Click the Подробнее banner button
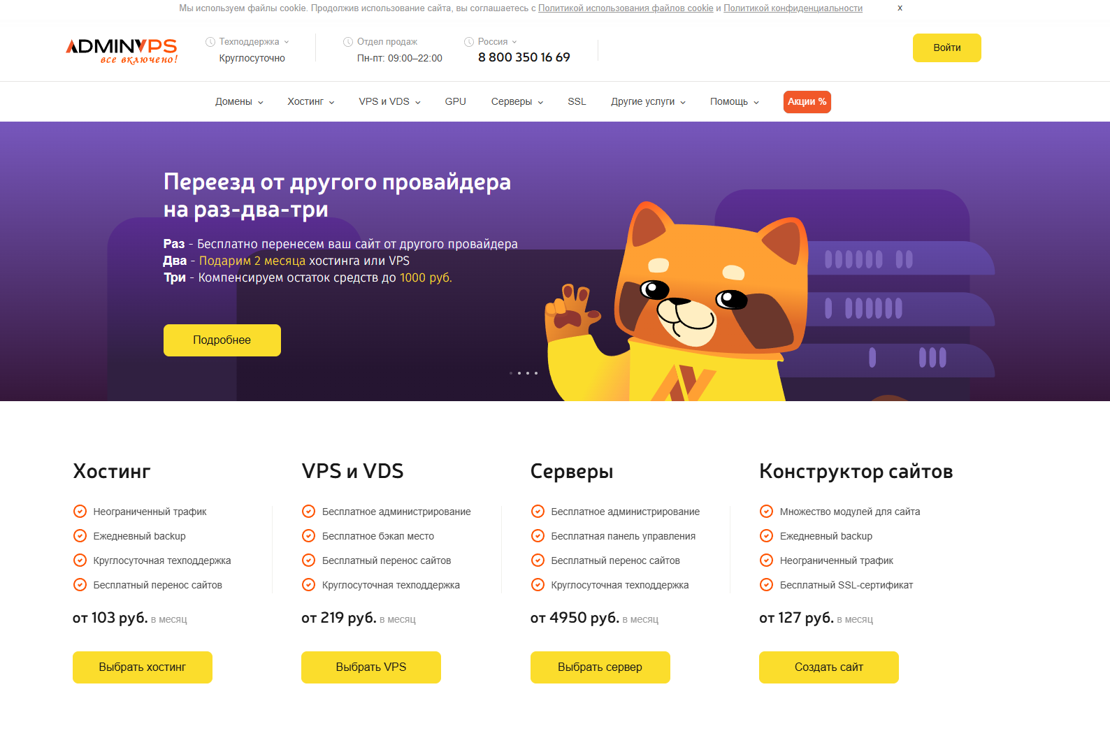 click(x=222, y=340)
